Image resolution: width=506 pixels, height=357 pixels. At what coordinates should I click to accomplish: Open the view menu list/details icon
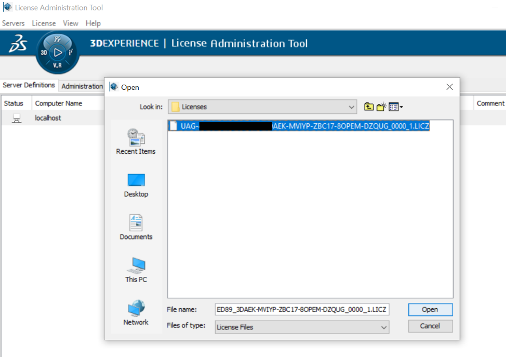pos(396,107)
